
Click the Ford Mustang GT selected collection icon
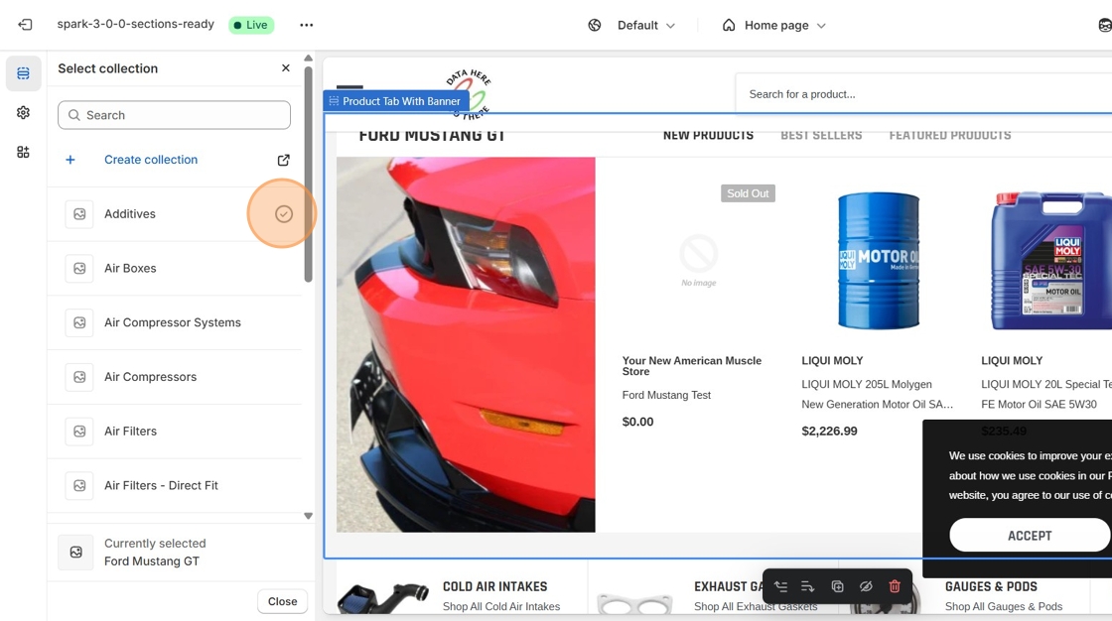click(75, 553)
